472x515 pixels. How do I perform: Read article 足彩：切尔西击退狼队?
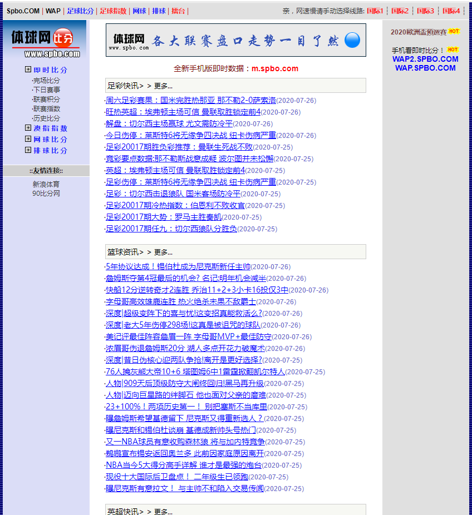point(173,194)
